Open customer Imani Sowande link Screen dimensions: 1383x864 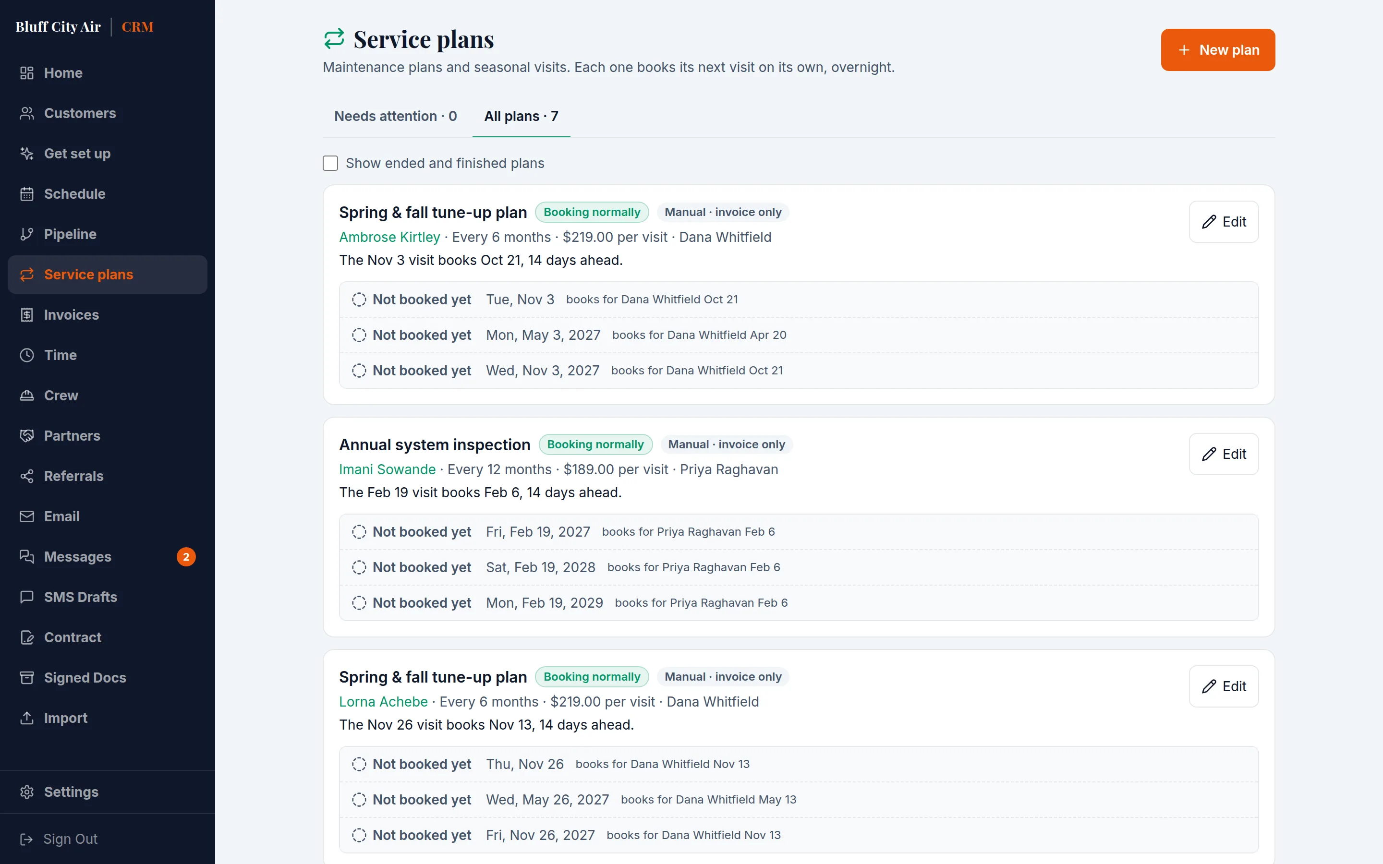tap(387, 470)
